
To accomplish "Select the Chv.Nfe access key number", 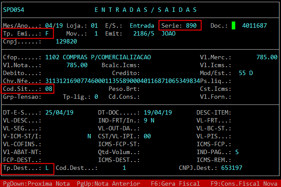I will 123,81.
